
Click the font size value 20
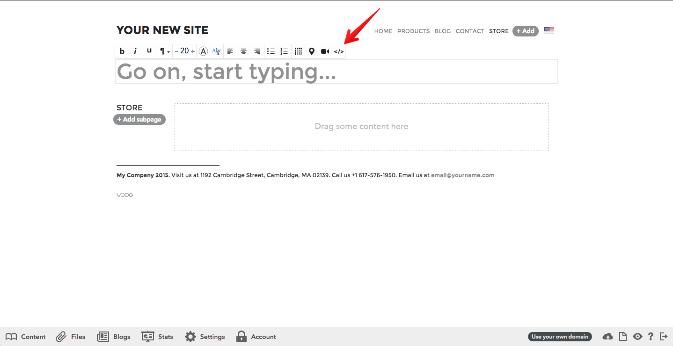coord(184,51)
